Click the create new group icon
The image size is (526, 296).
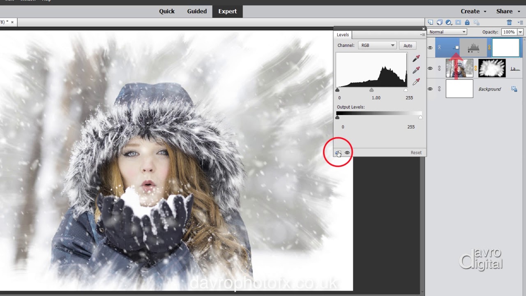click(439, 23)
